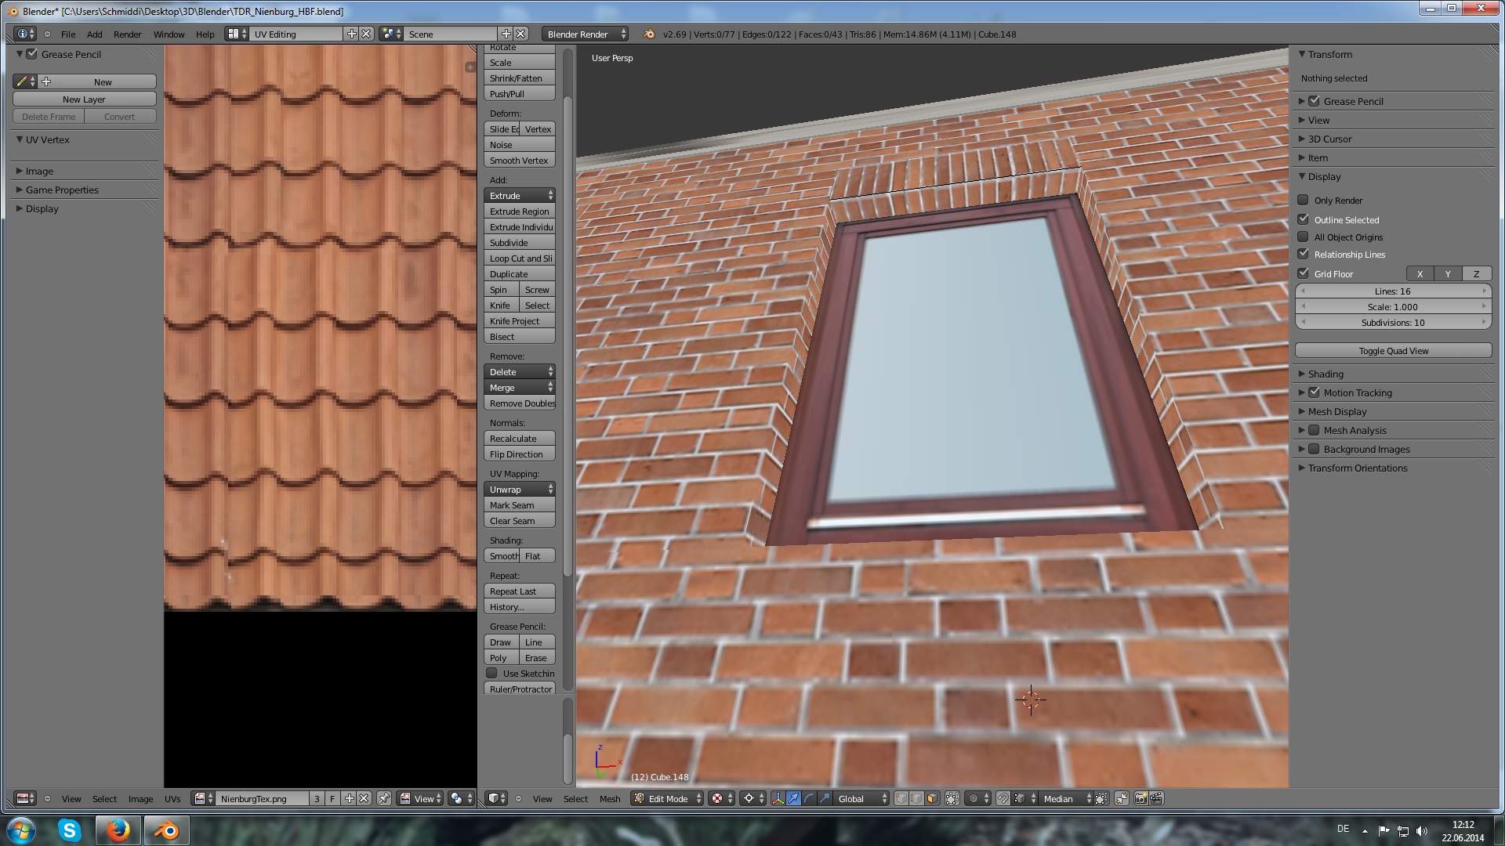Click the Toggle Quad View button

click(1393, 350)
